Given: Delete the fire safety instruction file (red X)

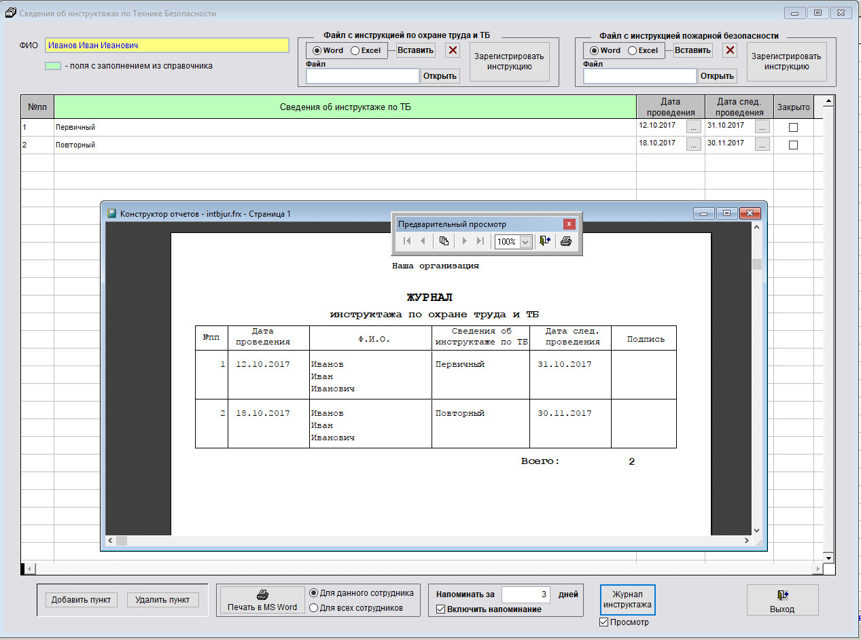Looking at the screenshot, I should click(730, 50).
